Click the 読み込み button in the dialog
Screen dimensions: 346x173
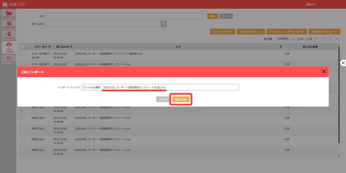[x=181, y=100]
